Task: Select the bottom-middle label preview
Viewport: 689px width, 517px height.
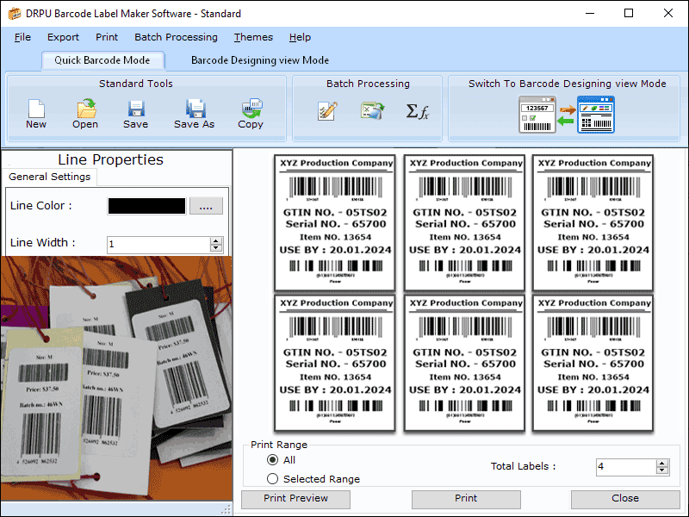Action: [464, 363]
